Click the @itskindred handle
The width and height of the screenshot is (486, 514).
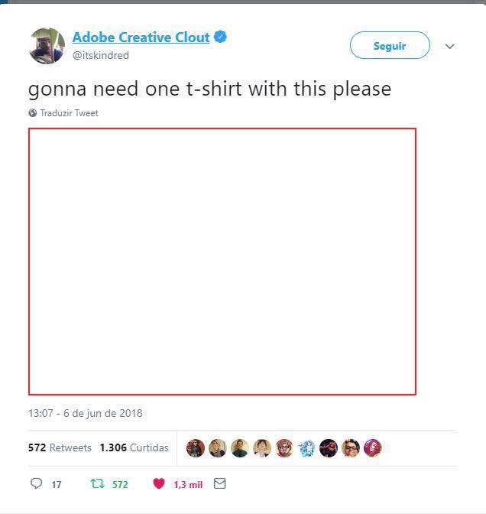101,55
